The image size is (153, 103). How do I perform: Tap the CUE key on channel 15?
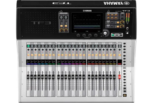(x=80, y=50)
